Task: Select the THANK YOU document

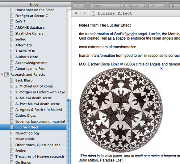Action: point(25,51)
